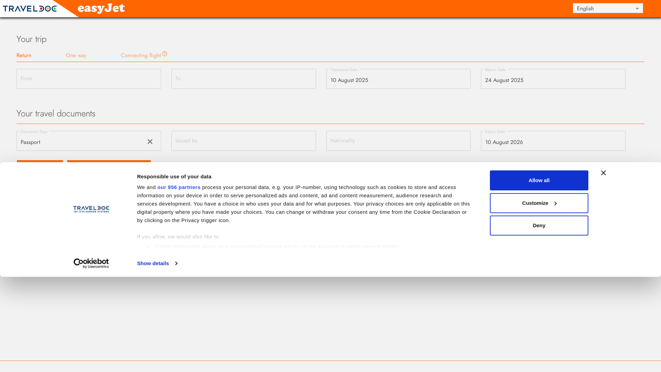Click the easyJet logo

(x=101, y=8)
